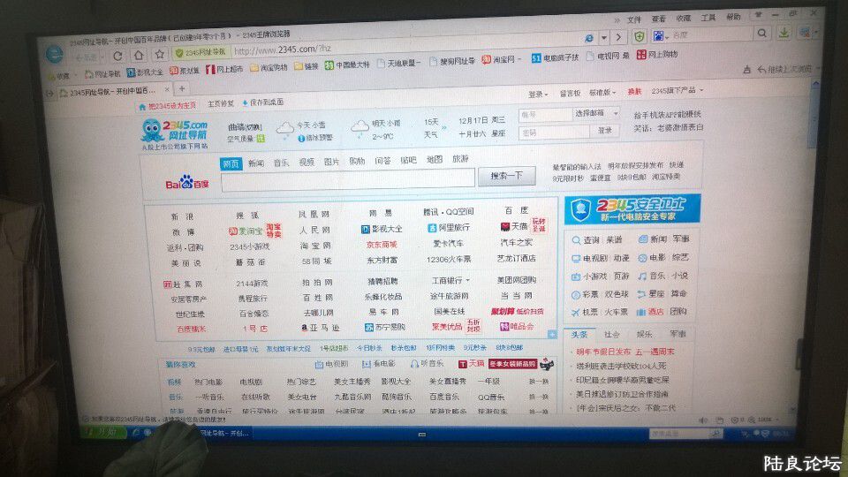The width and height of the screenshot is (848, 477).
Task: Click the 新浪 link
Action: (x=182, y=216)
